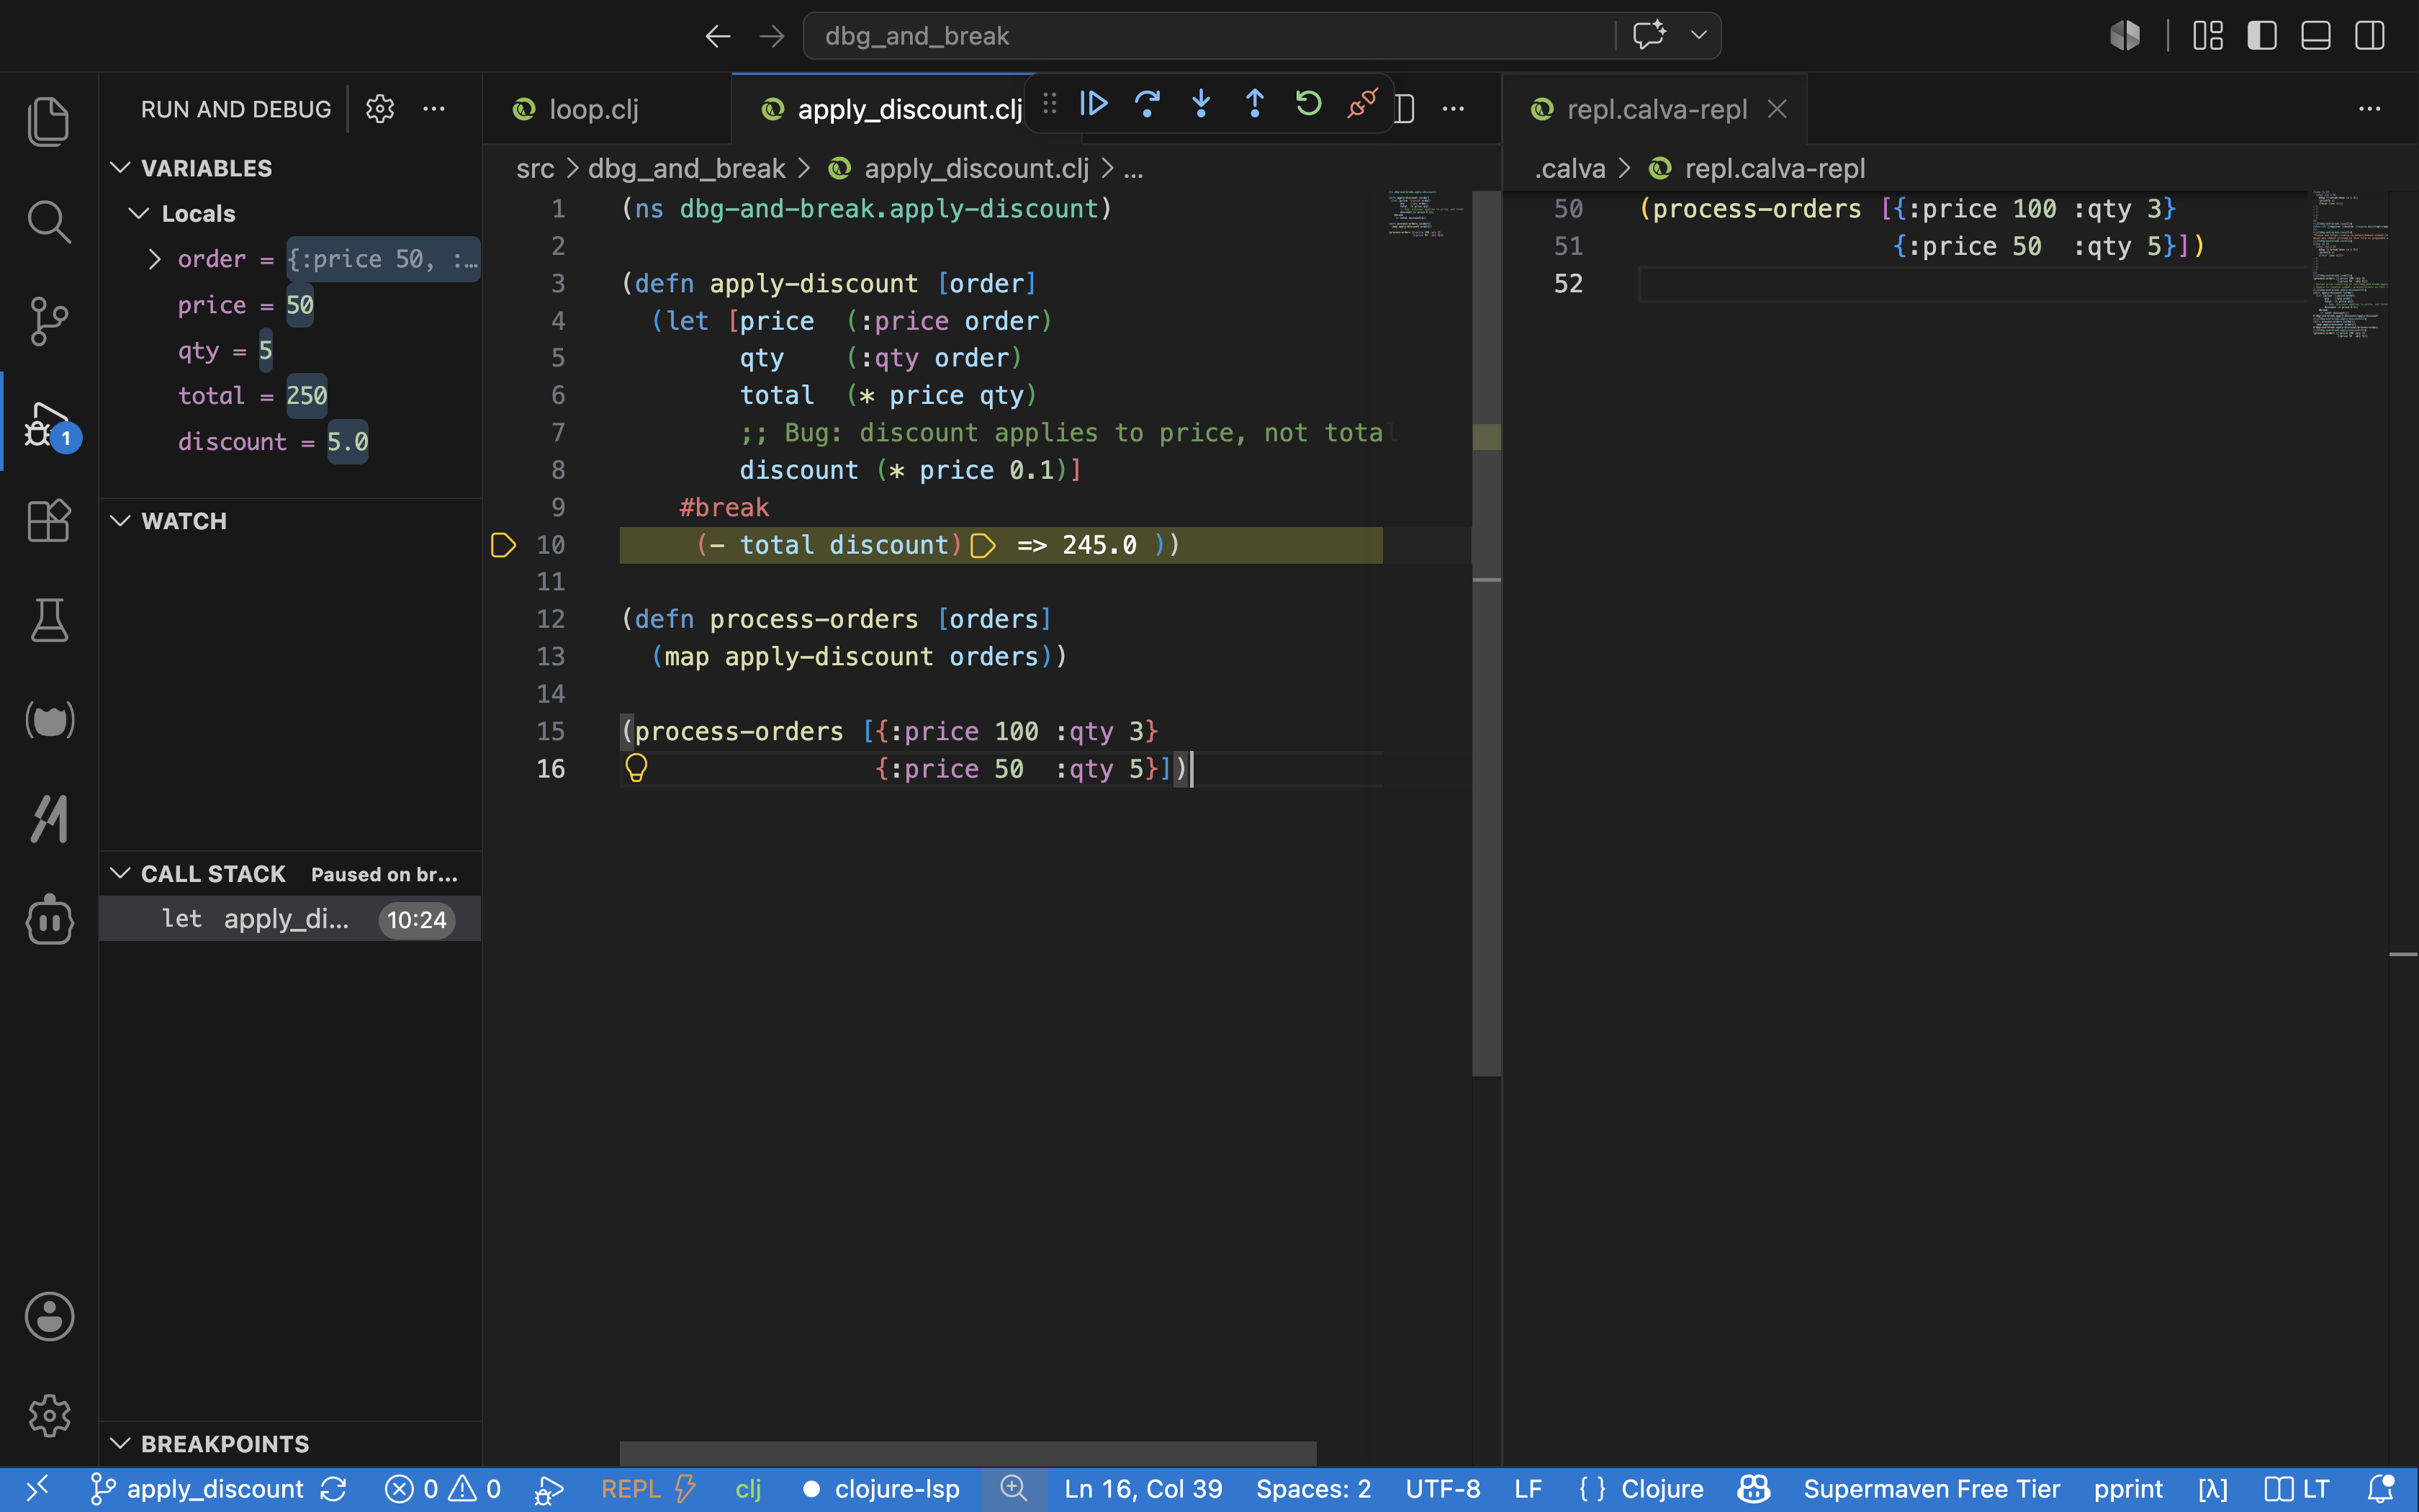Click the discount variable value 5.0
Viewport: 2419px width, 1512px height.
347,442
